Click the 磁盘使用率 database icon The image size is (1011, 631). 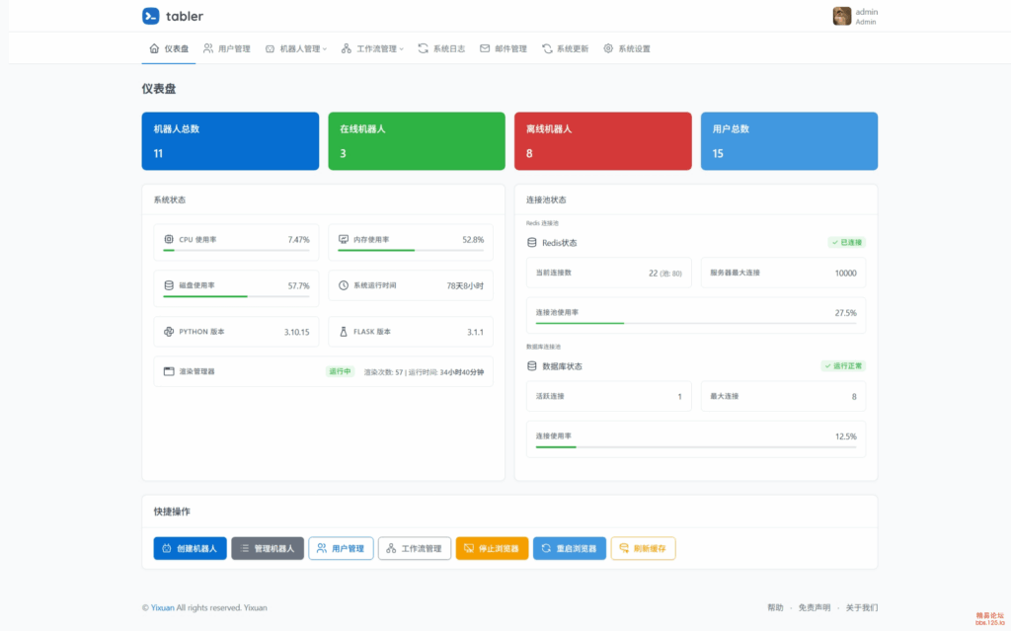[169, 285]
